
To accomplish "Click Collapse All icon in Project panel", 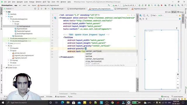I will click(41, 9).
